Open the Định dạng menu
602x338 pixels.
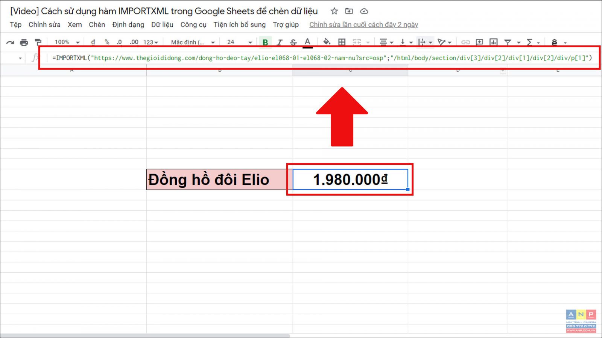pos(128,25)
